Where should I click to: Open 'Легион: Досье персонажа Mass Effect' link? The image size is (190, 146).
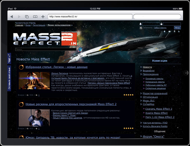click(109, 83)
